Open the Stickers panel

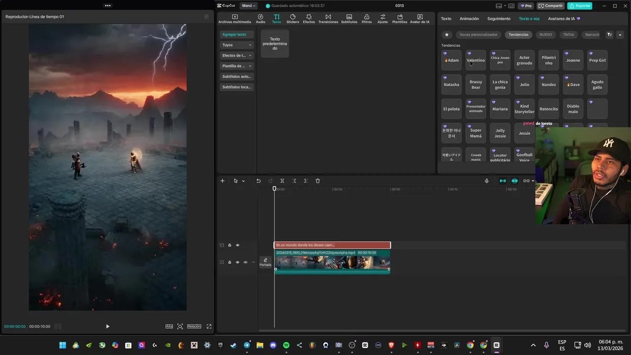coord(292,19)
